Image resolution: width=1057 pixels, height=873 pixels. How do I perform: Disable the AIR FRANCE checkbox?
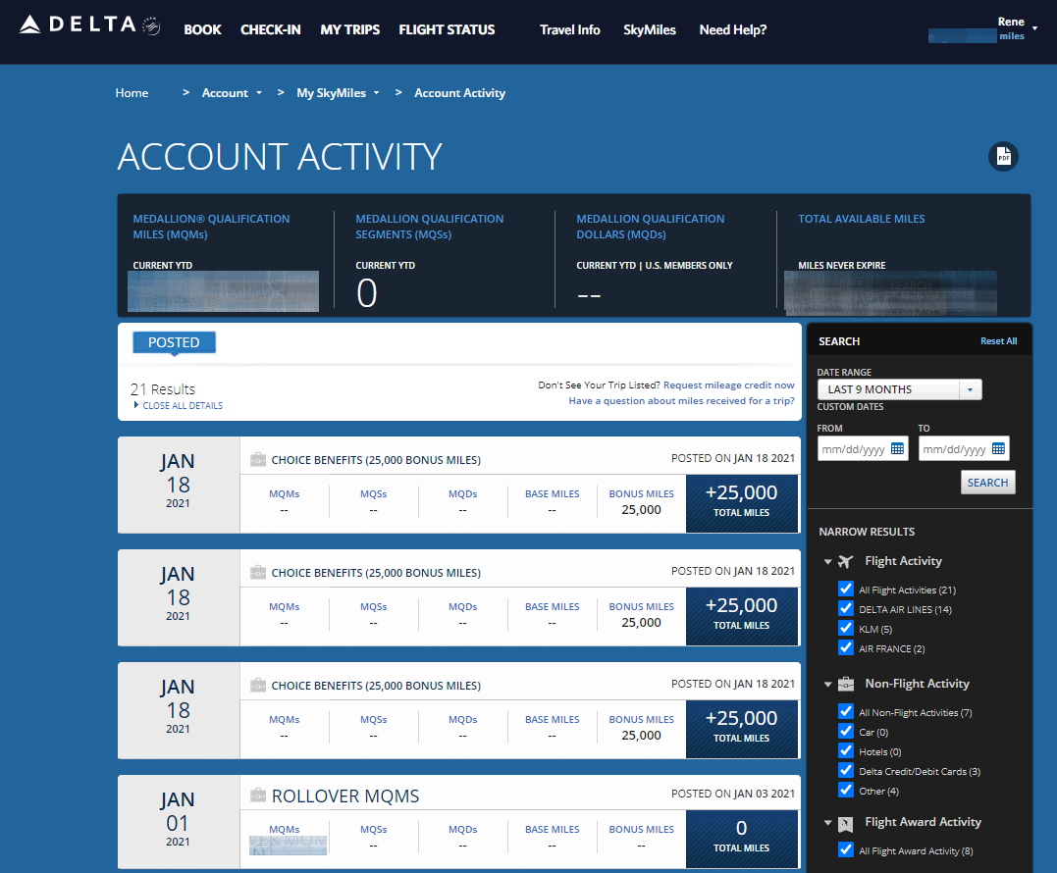[x=846, y=648]
